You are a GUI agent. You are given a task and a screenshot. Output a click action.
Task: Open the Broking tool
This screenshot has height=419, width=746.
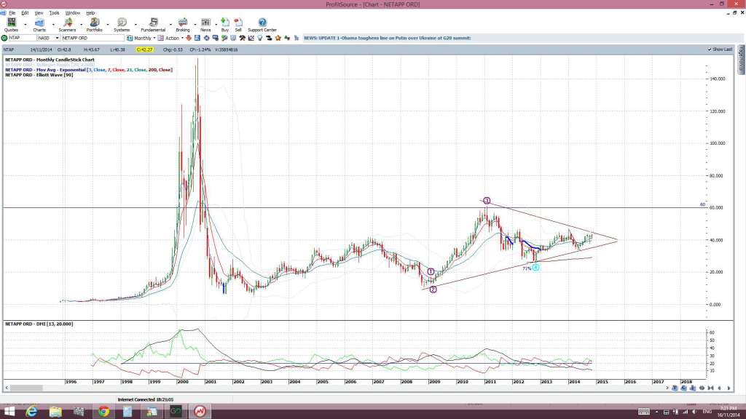183,24
